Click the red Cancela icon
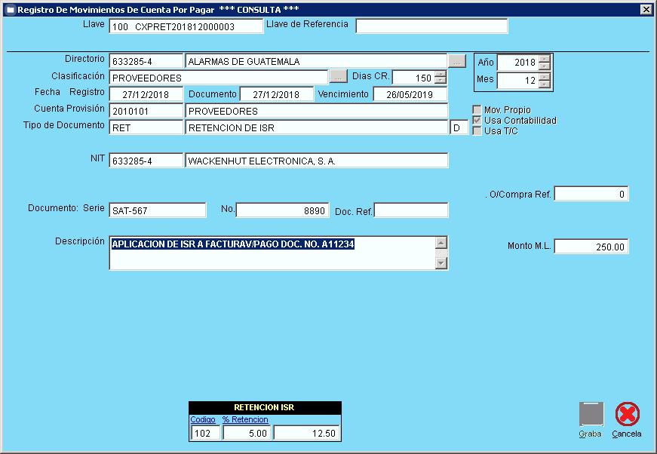The width and height of the screenshot is (657, 454). [x=627, y=415]
